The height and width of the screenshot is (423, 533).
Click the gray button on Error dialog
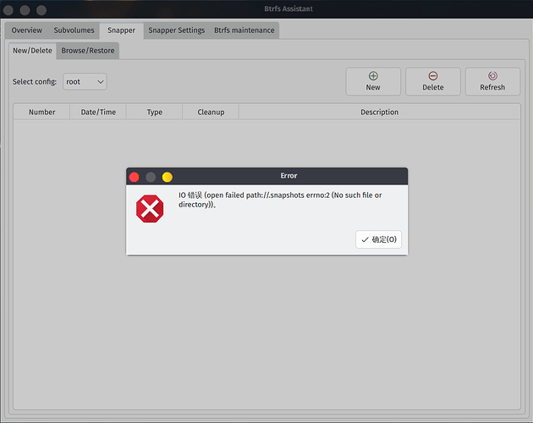(x=151, y=177)
